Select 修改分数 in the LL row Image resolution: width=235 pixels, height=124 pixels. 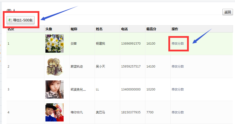[178, 89]
